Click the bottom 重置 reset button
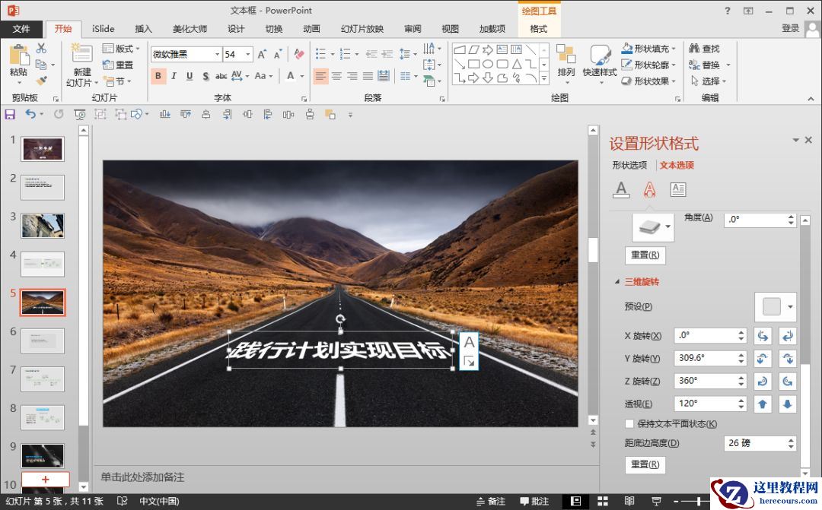This screenshot has width=822, height=510. [645, 464]
